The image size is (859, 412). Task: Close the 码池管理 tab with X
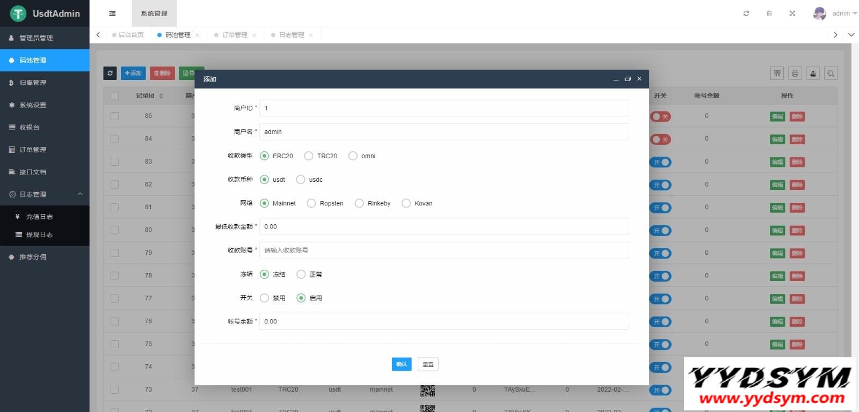pyautogui.click(x=197, y=35)
